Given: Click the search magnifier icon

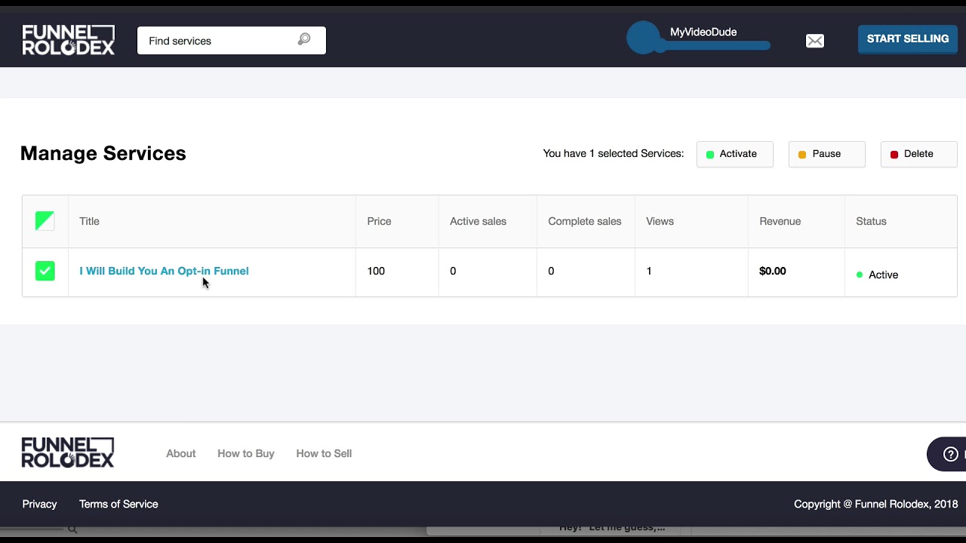Looking at the screenshot, I should (304, 40).
